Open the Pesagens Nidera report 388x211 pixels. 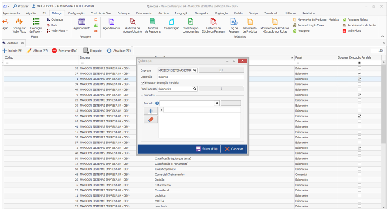pyautogui.click(x=355, y=20)
